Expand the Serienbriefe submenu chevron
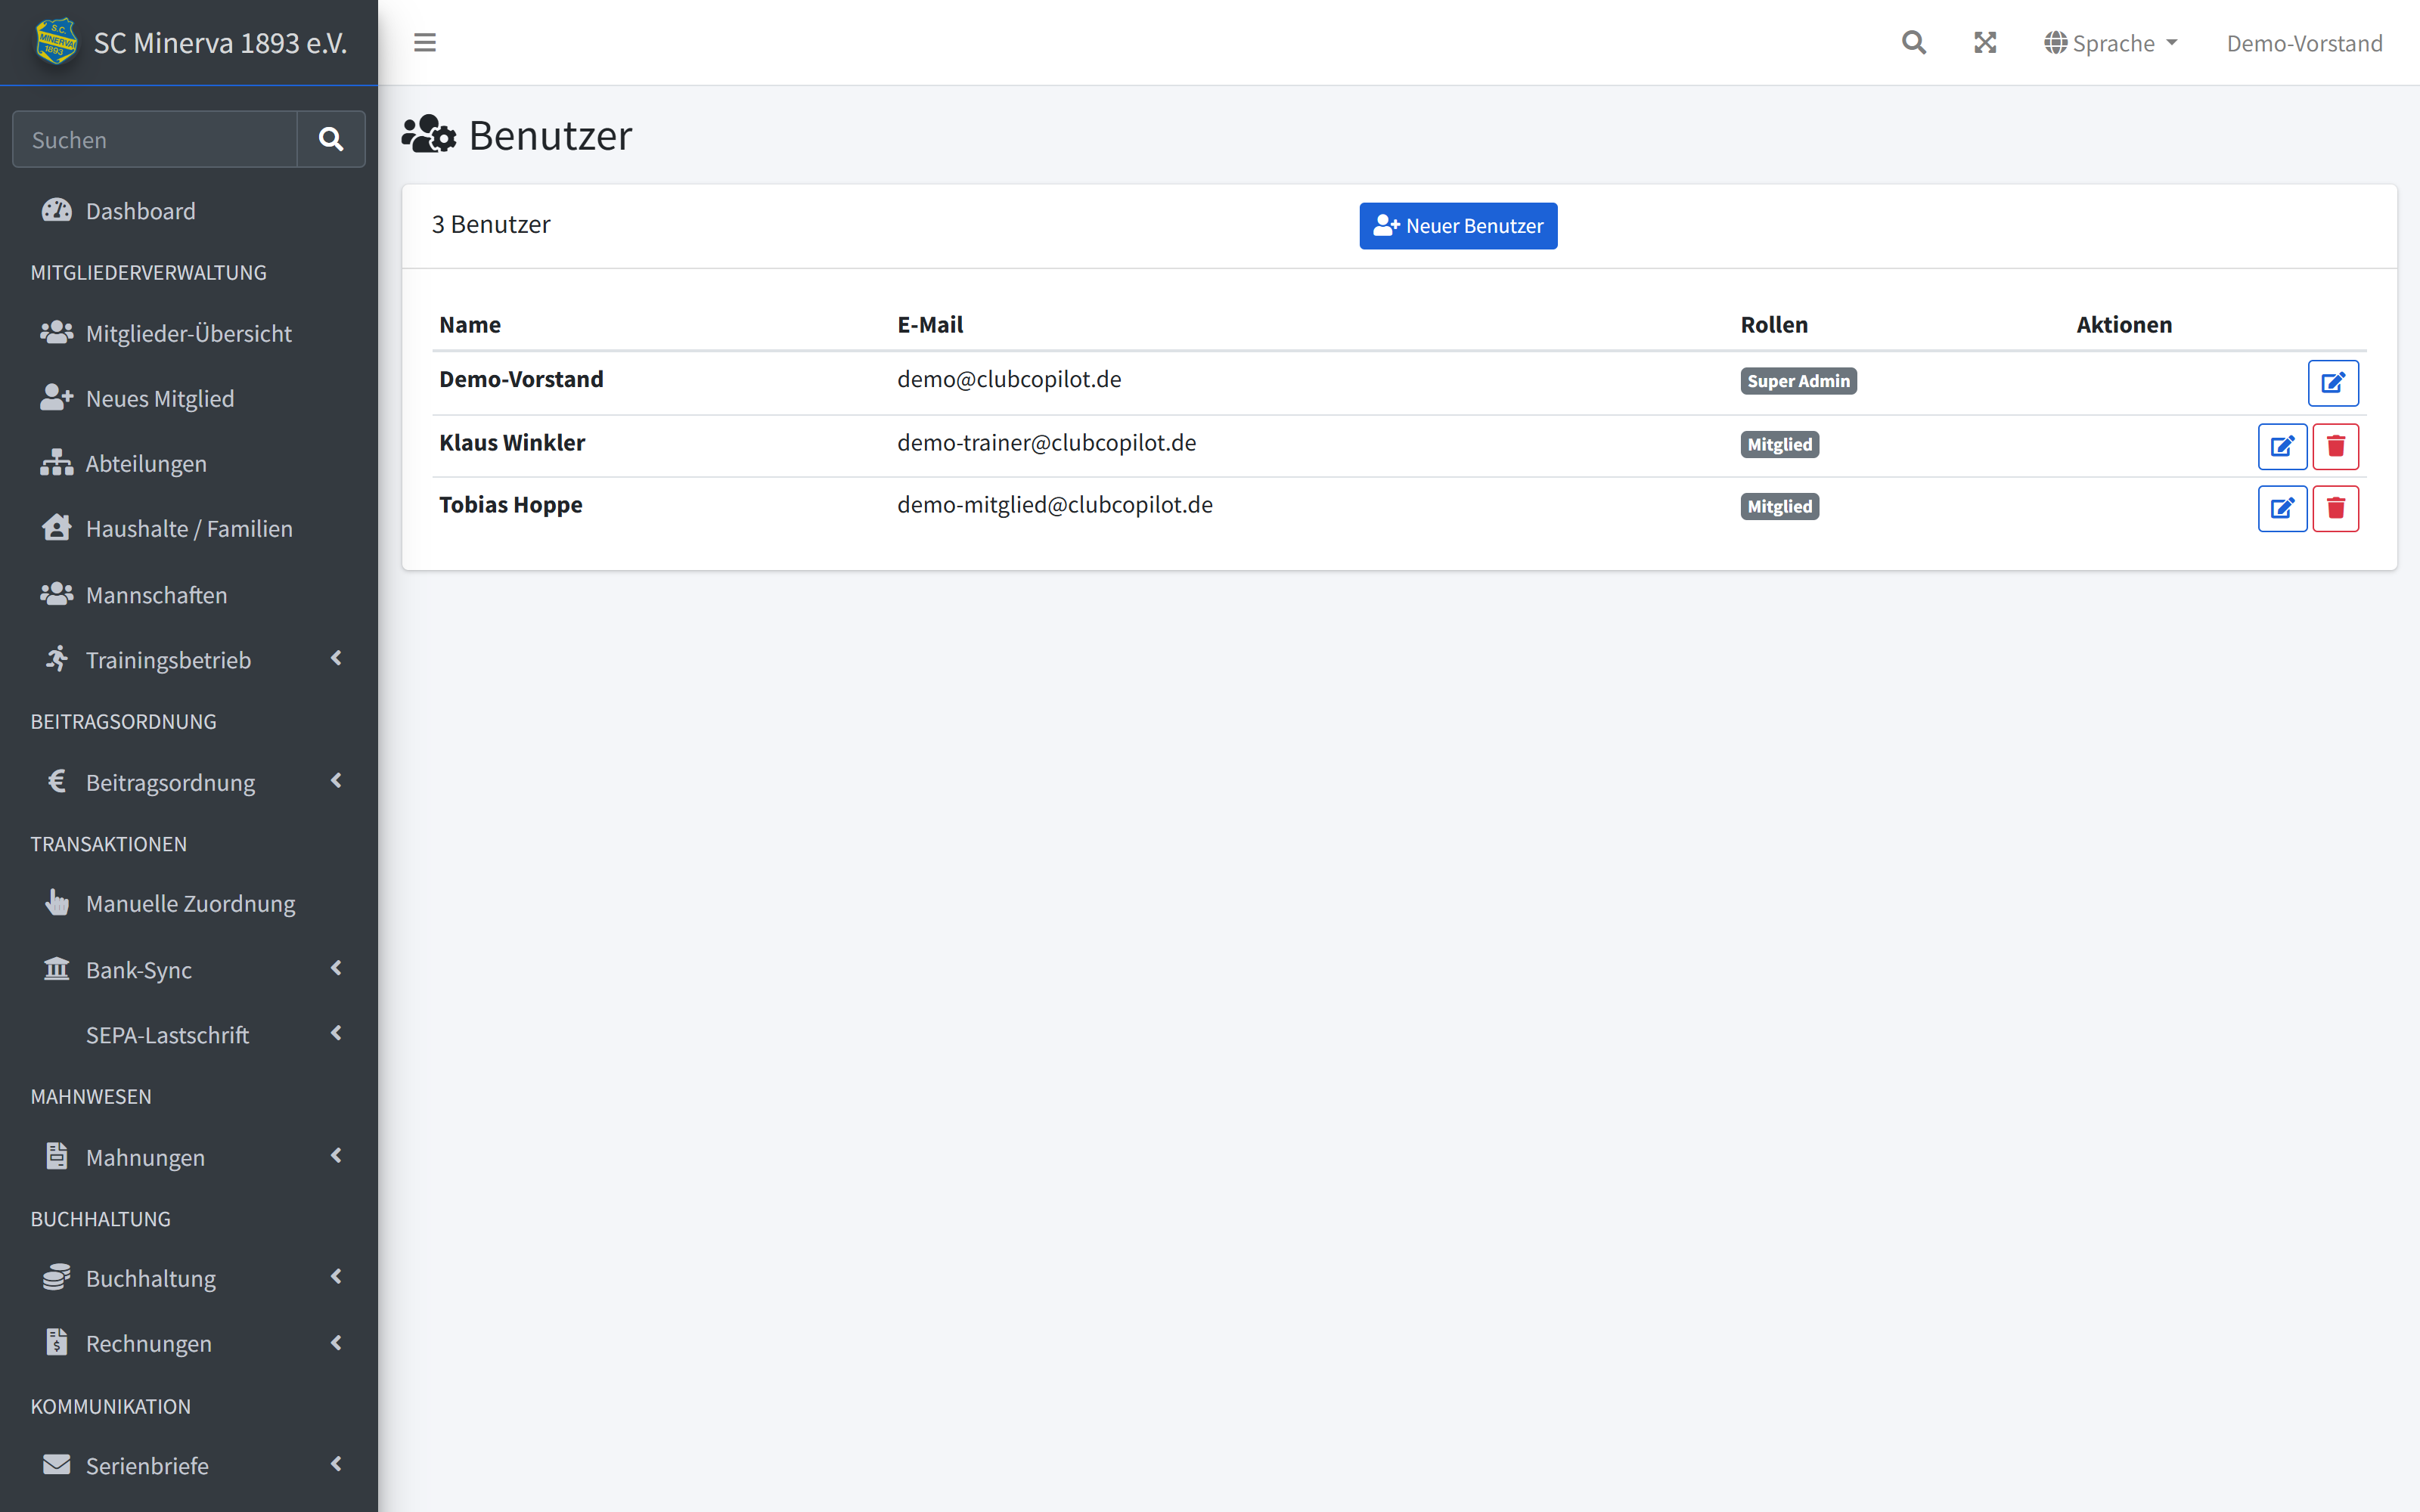The image size is (2420, 1512). (336, 1464)
